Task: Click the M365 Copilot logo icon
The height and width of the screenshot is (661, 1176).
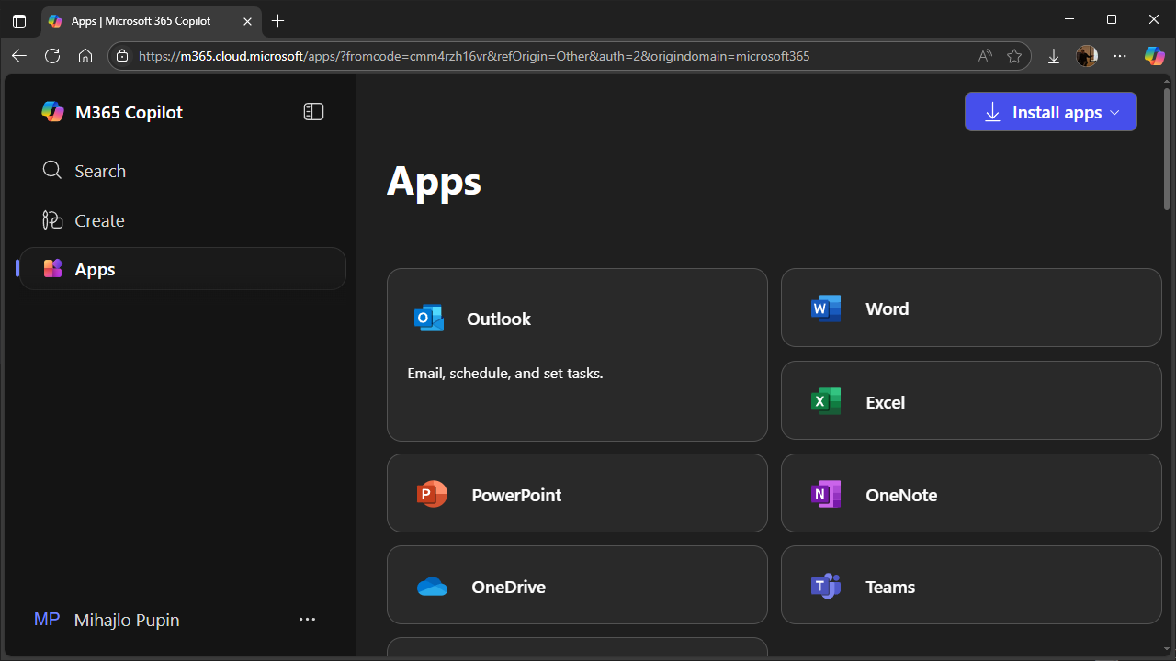Action: 52,112
